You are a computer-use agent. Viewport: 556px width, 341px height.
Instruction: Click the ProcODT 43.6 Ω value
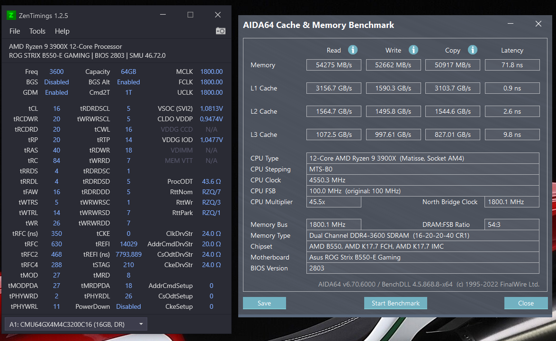pos(211,181)
